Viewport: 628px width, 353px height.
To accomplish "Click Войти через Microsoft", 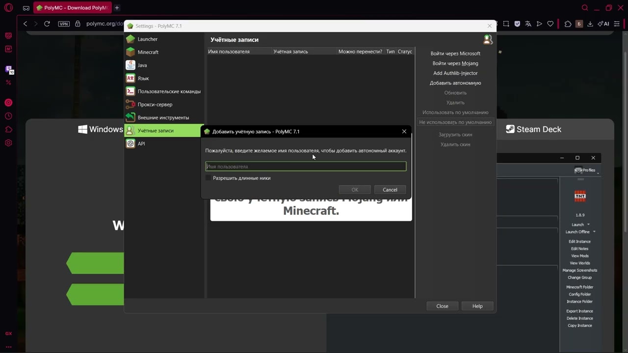I will pos(455,53).
